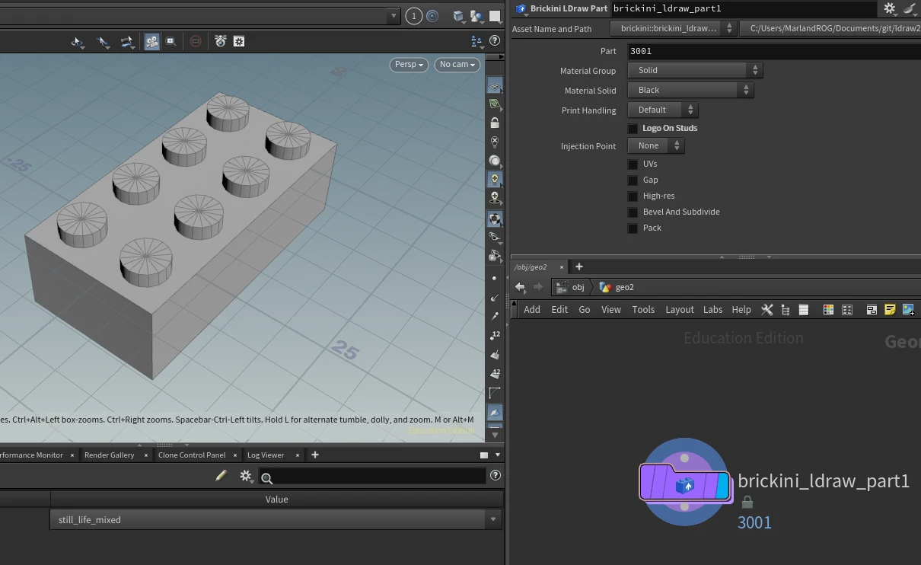Open viewport display options gear icon

coord(239,42)
